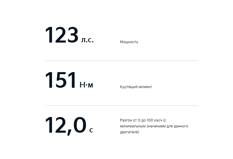Click the divider line below Мощность row
This screenshot has width=233, height=159.
pos(122,61)
